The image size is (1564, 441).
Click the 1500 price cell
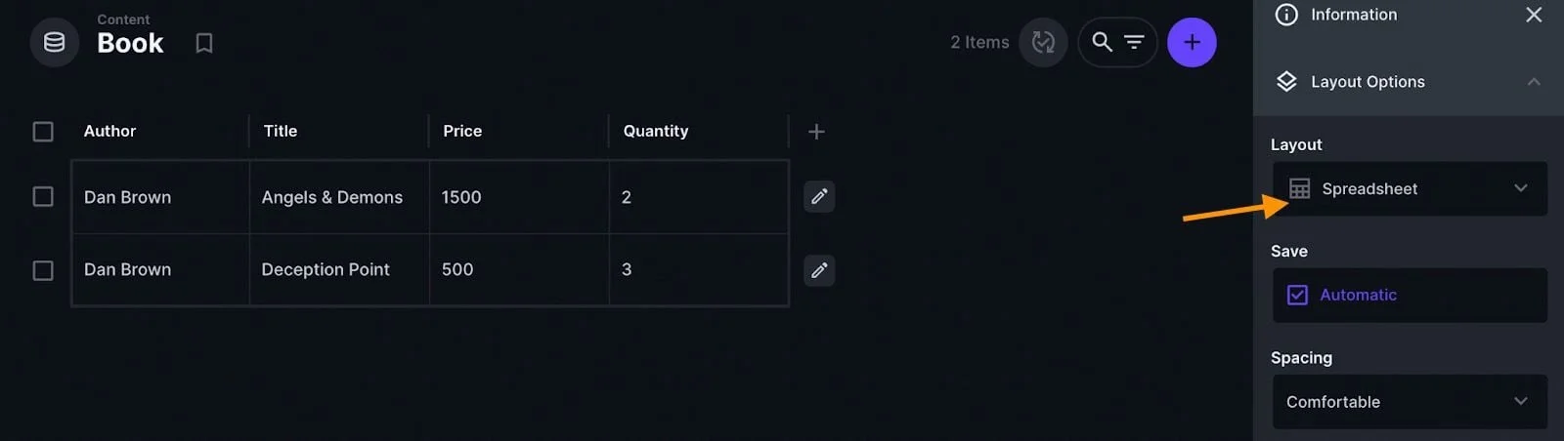(461, 197)
